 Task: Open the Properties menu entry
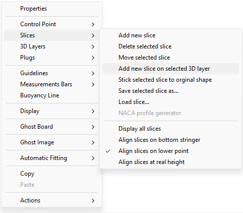click(x=51, y=9)
